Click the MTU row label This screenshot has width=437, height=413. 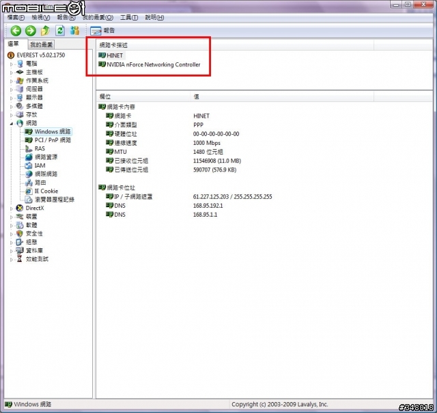[x=120, y=152]
